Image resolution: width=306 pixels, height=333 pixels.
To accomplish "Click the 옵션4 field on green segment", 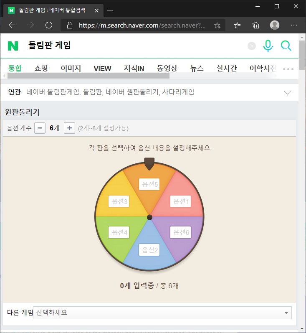I will point(119,232).
